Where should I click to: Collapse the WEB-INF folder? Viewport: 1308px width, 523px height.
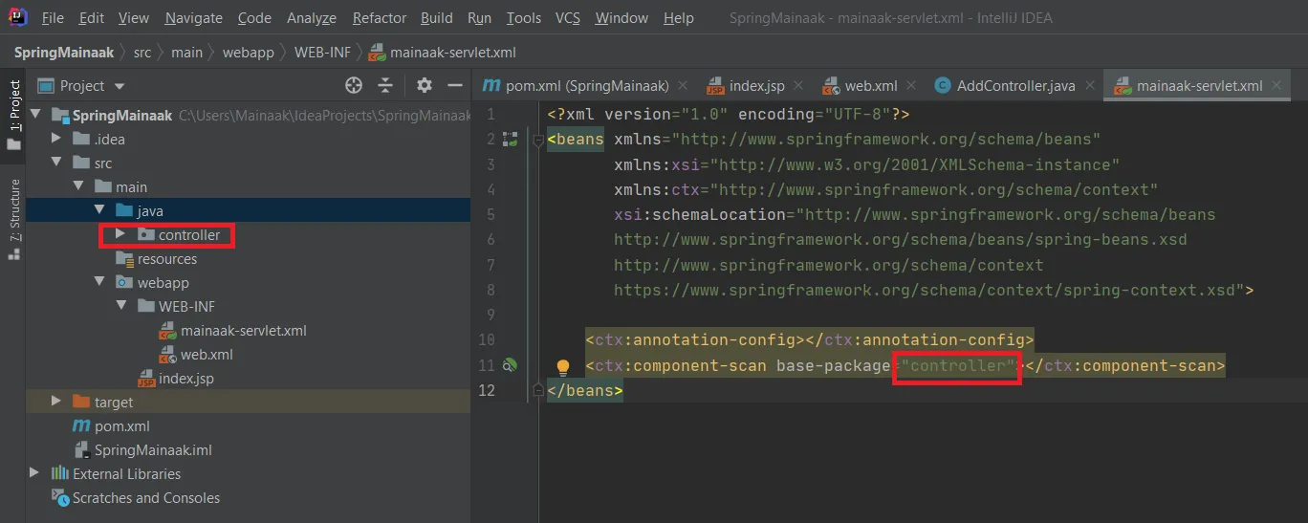[120, 306]
